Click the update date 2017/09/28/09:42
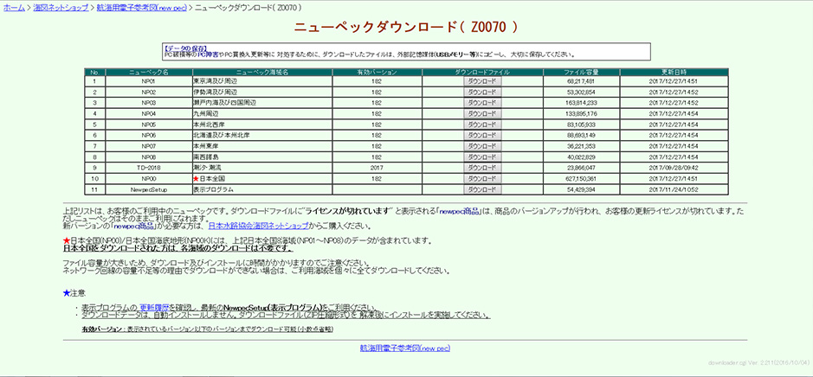Viewport: 813px width, 377px height. coord(674,168)
